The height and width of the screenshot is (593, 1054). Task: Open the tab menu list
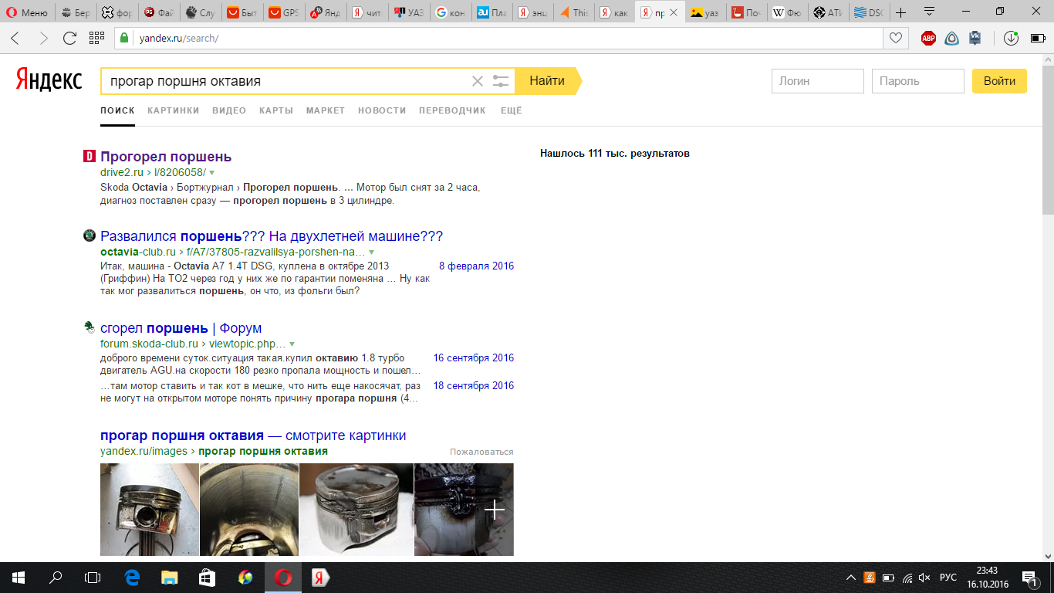tap(930, 12)
